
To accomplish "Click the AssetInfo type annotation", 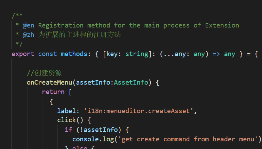I will click(x=131, y=83).
